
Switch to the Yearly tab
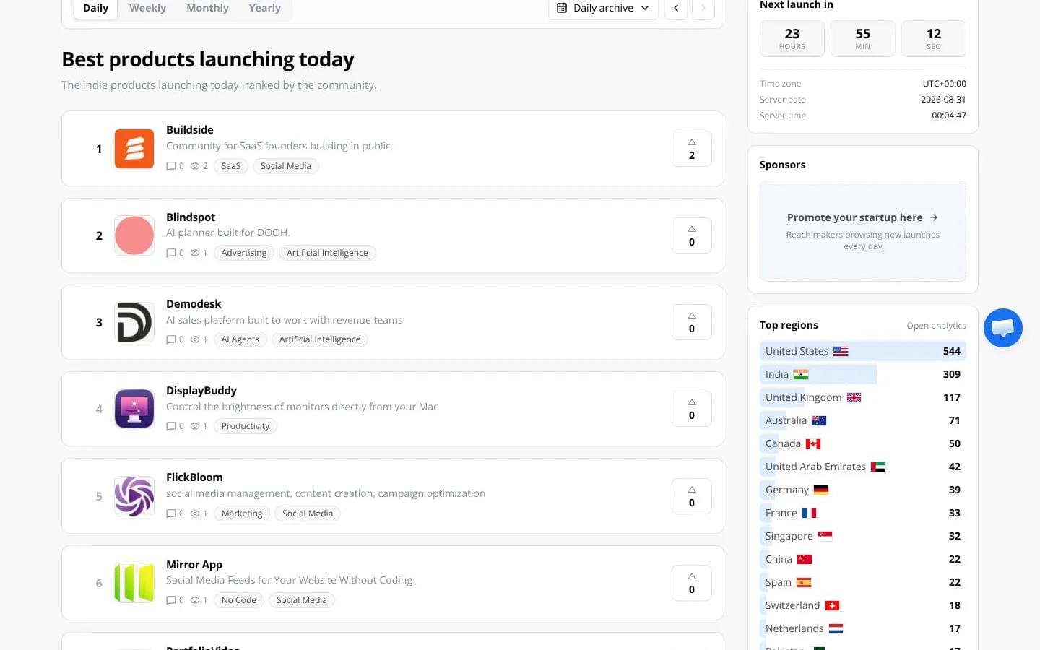[264, 8]
